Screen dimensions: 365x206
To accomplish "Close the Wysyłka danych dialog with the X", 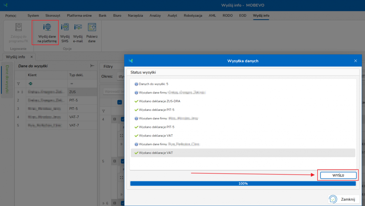I will [355, 61].
